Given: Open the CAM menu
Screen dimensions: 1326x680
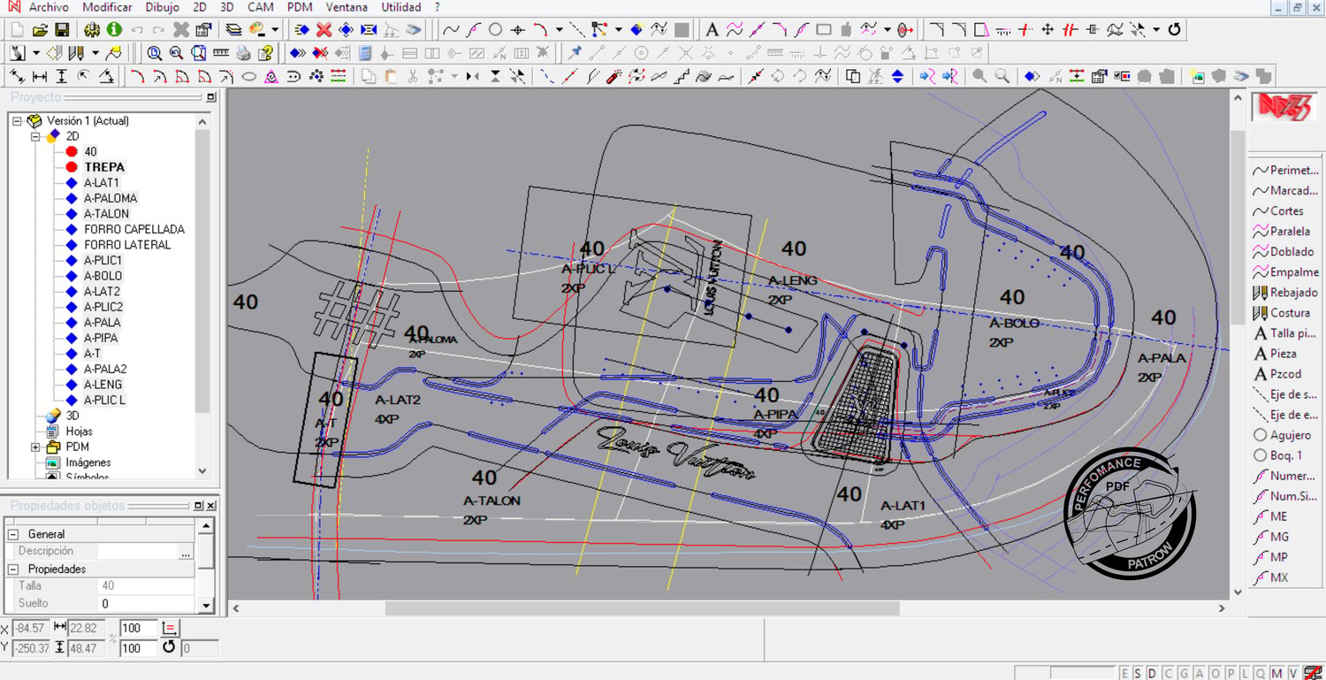Looking at the screenshot, I should [261, 7].
